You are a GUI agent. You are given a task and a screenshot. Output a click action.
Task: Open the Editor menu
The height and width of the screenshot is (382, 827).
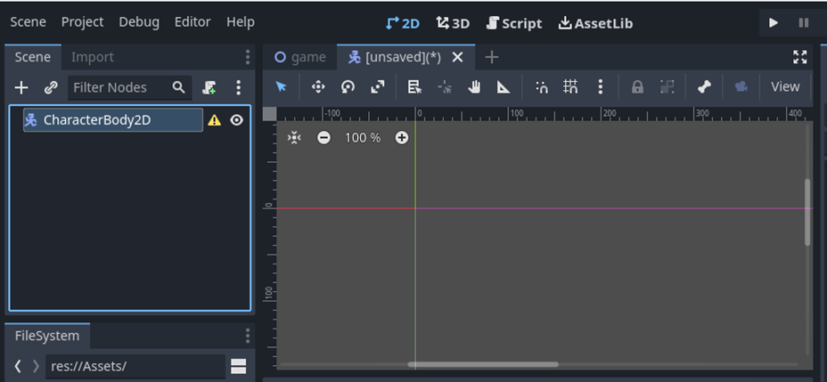point(192,22)
